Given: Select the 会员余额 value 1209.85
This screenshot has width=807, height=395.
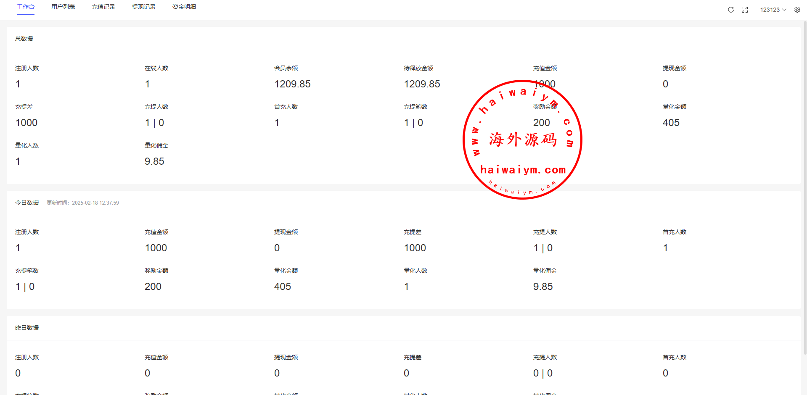Looking at the screenshot, I should point(292,84).
